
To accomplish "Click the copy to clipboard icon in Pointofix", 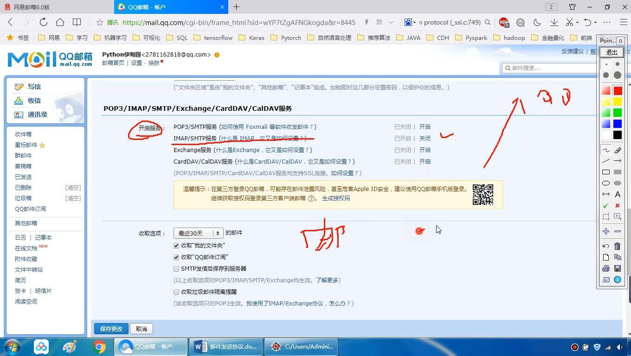I will point(618,257).
